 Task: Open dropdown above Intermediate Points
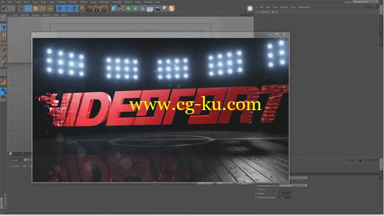tap(298, 178)
